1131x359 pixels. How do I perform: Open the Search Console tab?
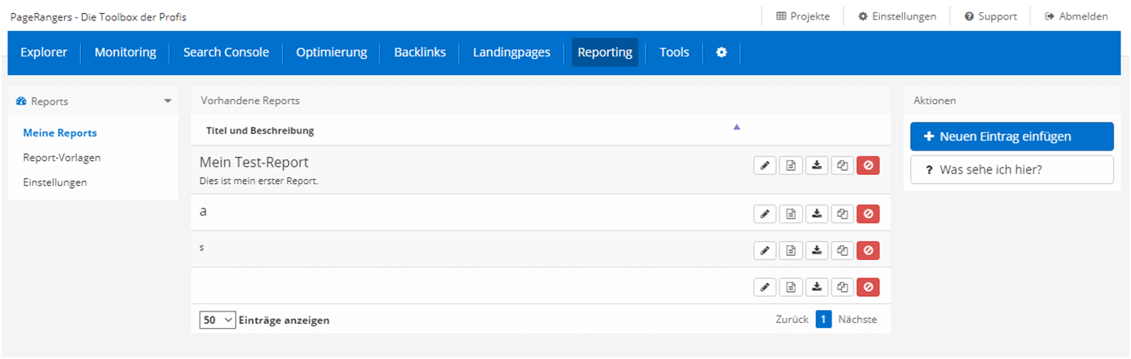click(226, 52)
